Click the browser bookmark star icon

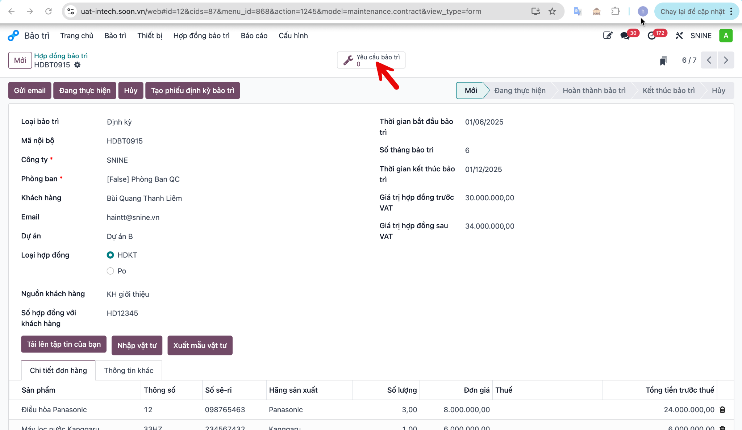point(552,11)
